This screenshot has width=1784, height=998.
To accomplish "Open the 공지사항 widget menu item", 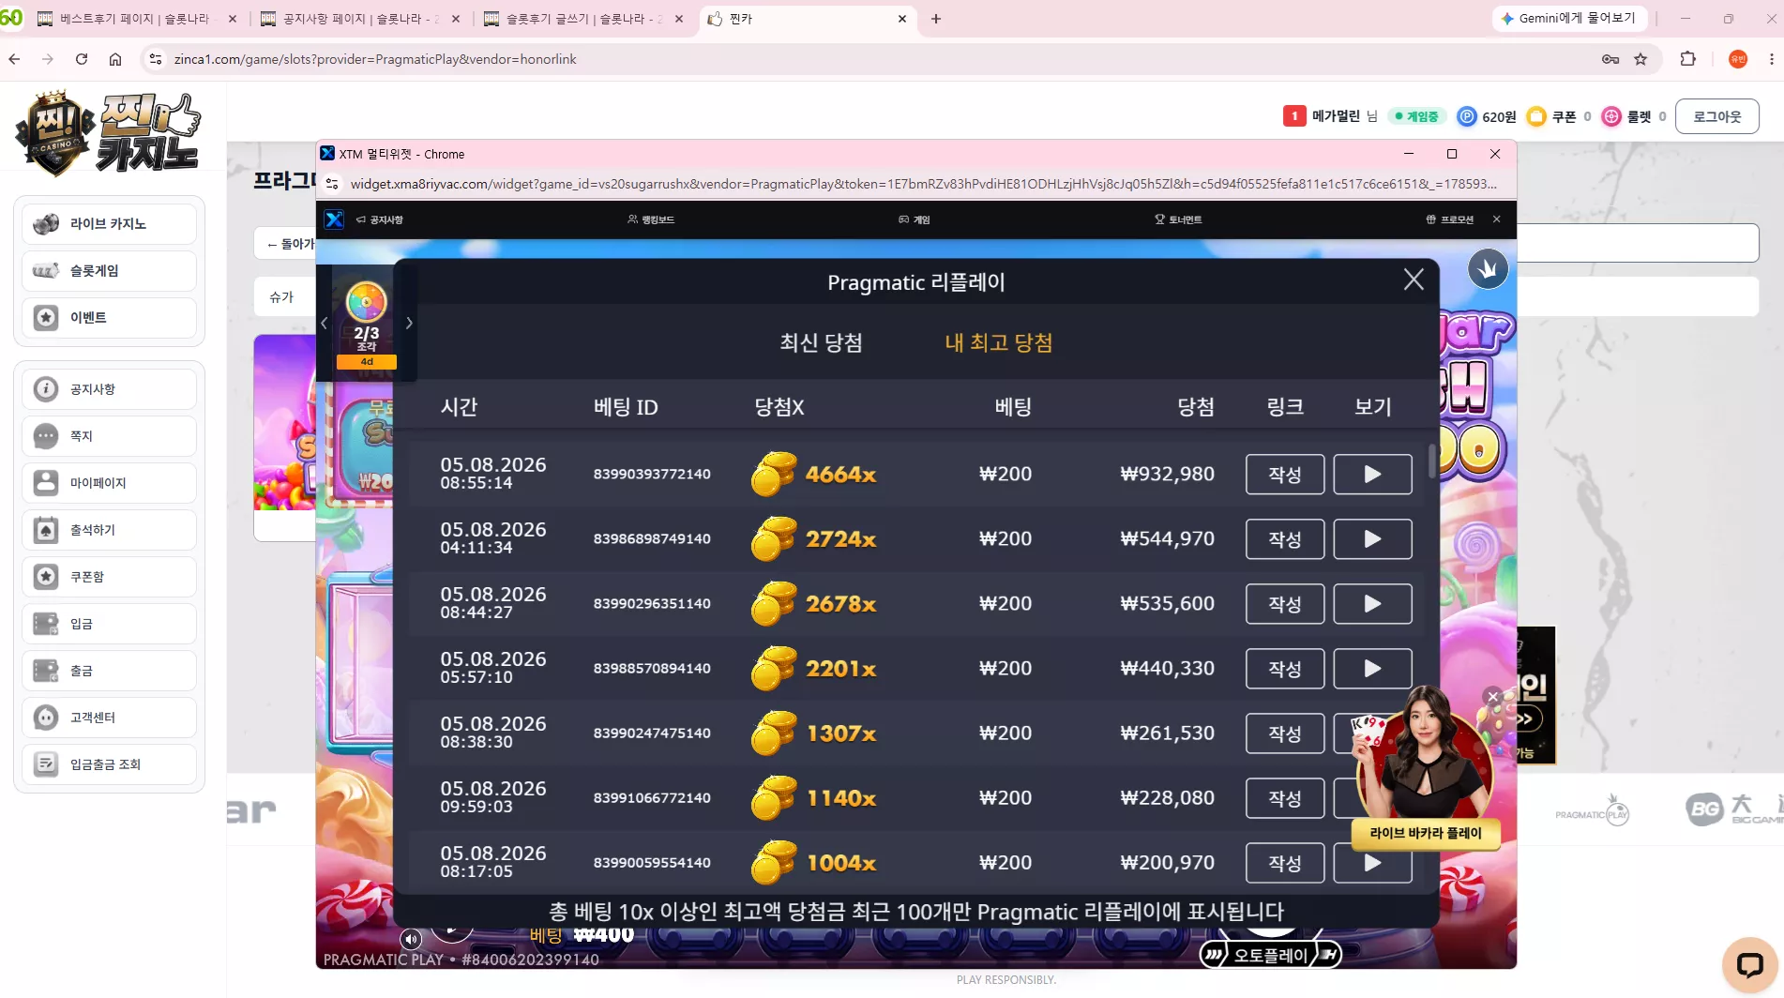I will (379, 219).
